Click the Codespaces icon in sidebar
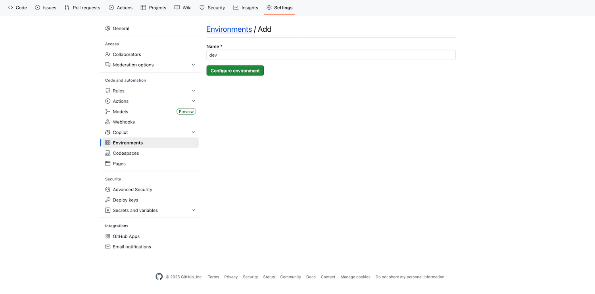This screenshot has width=595, height=294. (107, 153)
